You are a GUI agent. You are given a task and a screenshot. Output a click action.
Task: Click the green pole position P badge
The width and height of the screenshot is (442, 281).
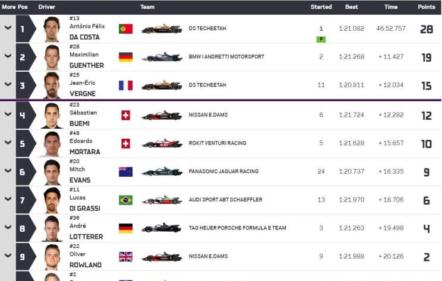coord(321,39)
